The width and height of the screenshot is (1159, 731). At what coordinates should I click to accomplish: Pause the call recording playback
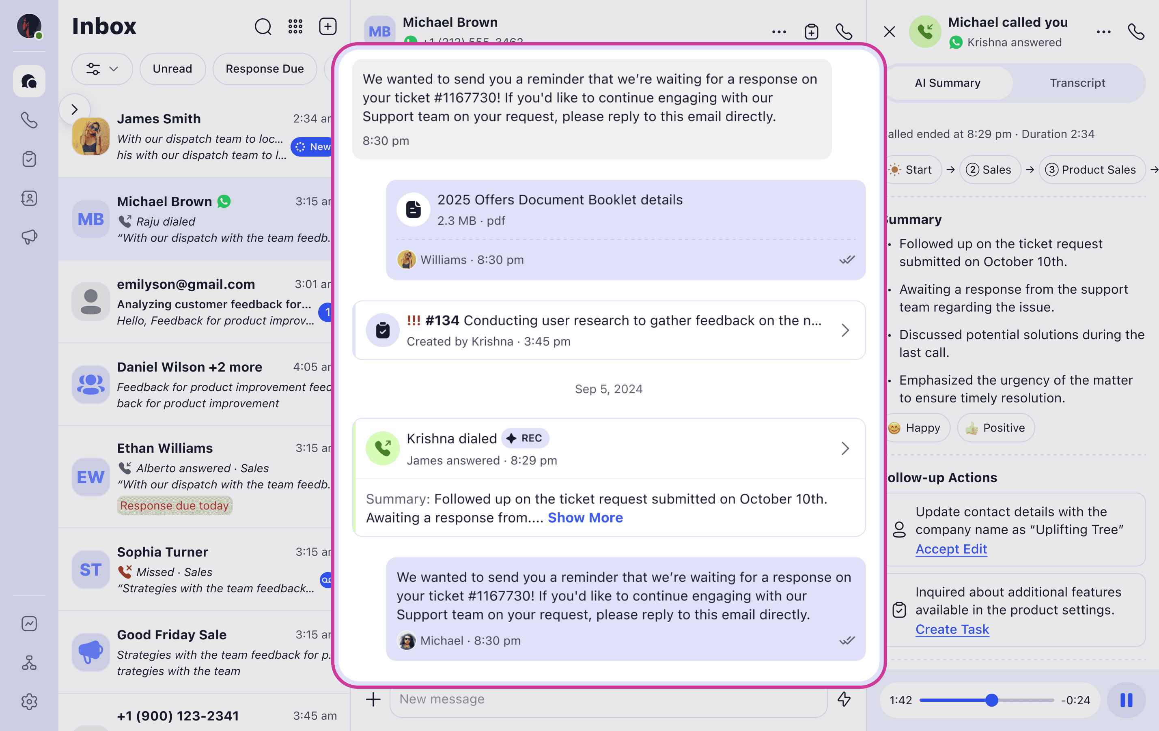(1126, 700)
